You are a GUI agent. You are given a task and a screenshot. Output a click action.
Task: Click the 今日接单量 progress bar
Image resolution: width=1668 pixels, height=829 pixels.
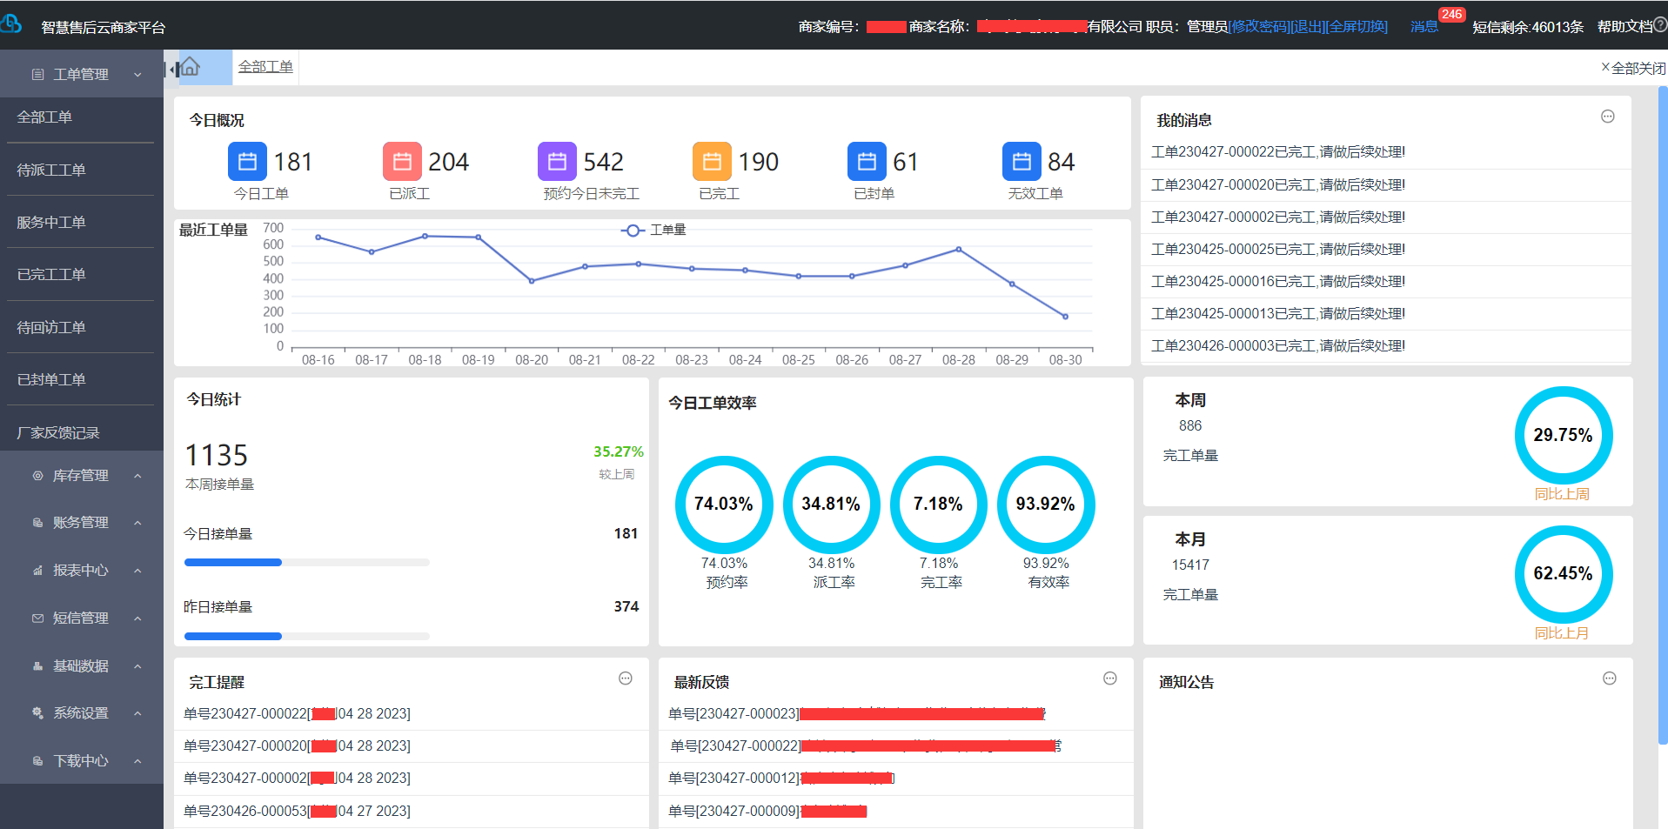(306, 563)
